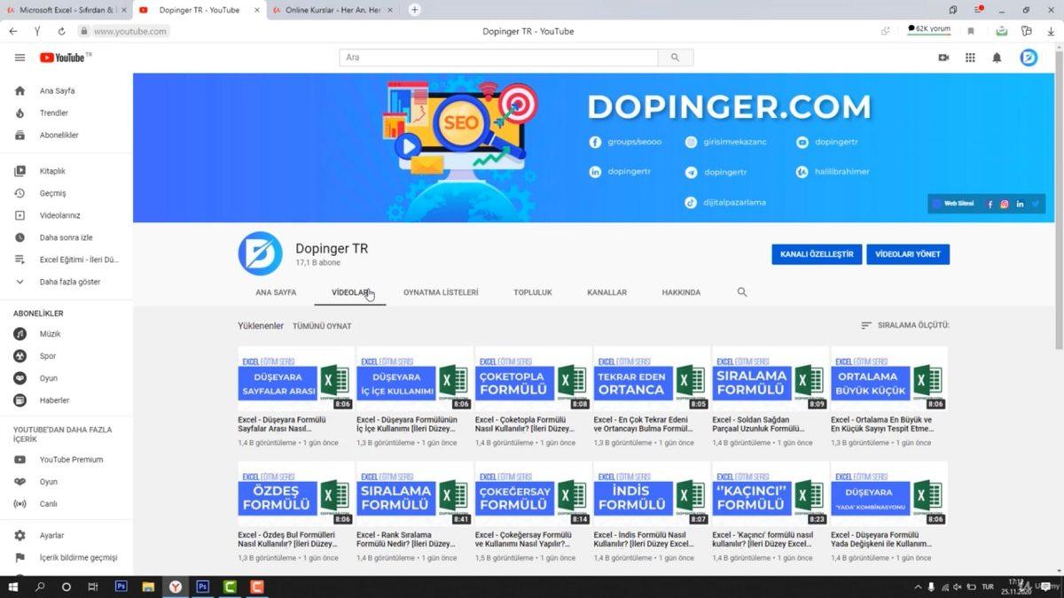Open the YouTube hamburger guide menu
This screenshot has height=598, width=1064.
(20, 58)
